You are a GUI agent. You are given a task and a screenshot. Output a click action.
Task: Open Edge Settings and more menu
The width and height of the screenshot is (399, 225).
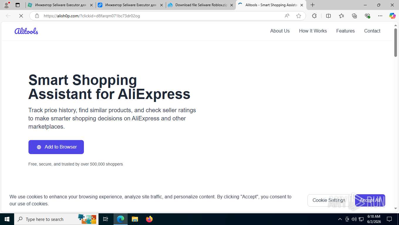point(380,16)
